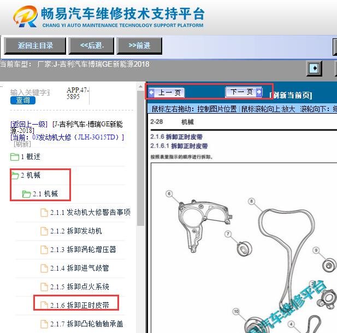Click the panel toggle arrow icon at right

[314, 68]
